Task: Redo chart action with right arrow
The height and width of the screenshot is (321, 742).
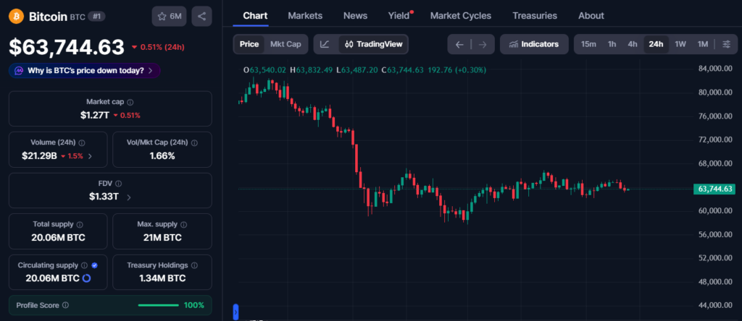Action: coord(482,44)
